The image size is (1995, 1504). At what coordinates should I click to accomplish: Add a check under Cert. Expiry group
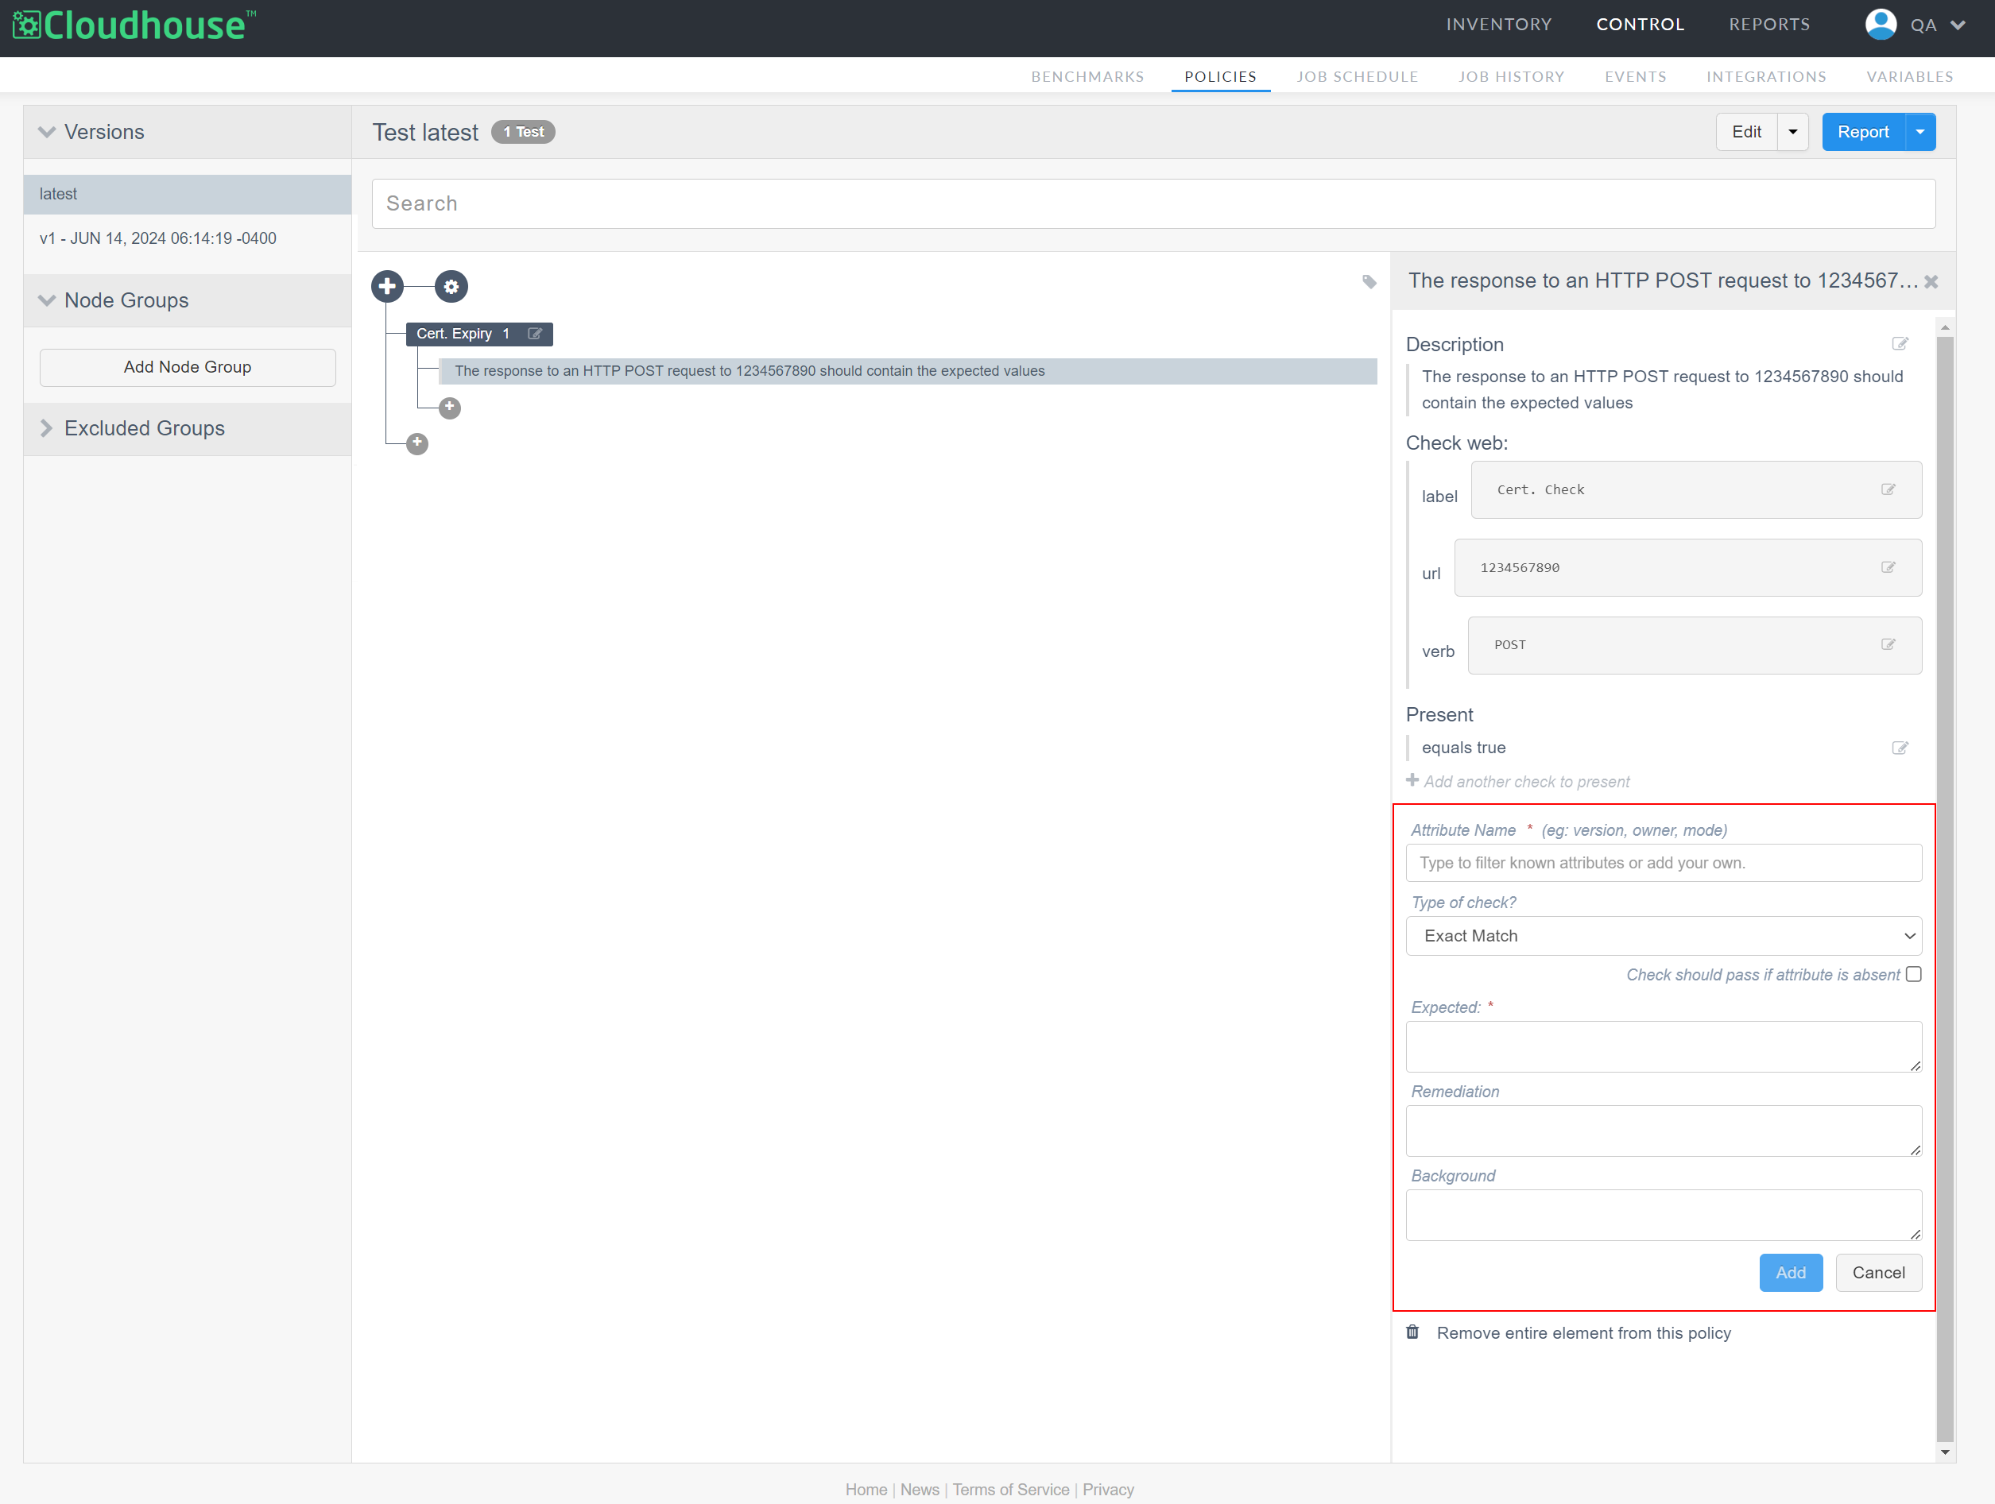point(449,408)
